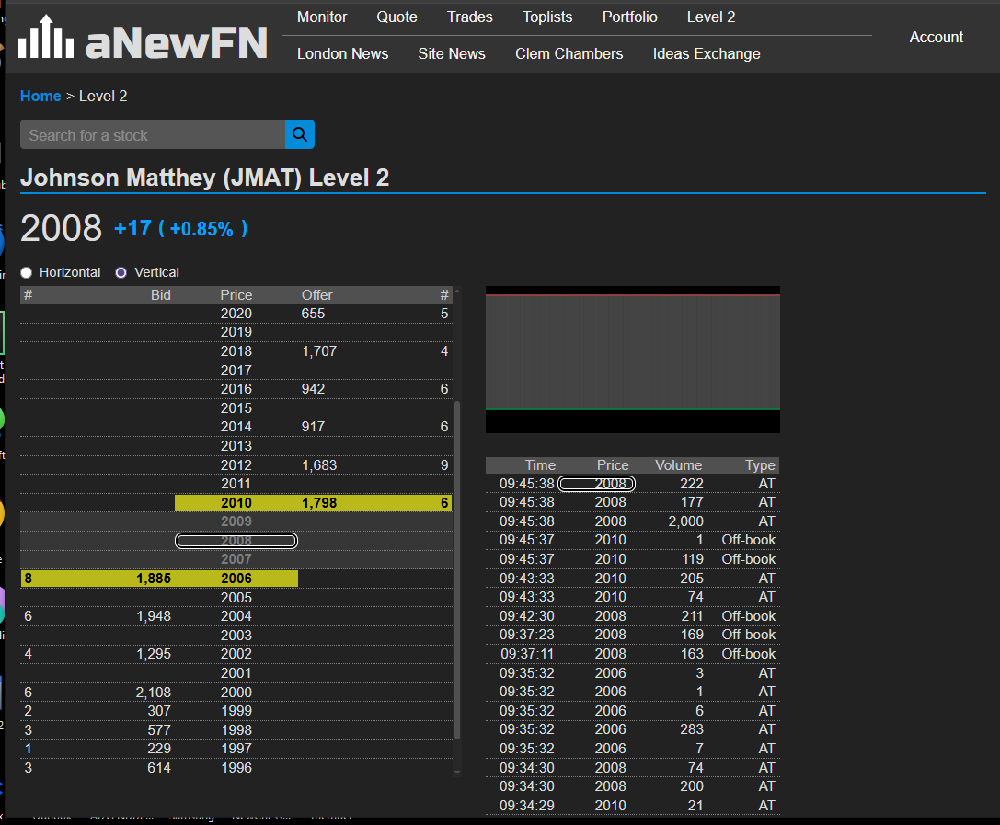Click the Johnson Matthey (JMAT) Level 2 heading
1000x825 pixels.
click(205, 178)
